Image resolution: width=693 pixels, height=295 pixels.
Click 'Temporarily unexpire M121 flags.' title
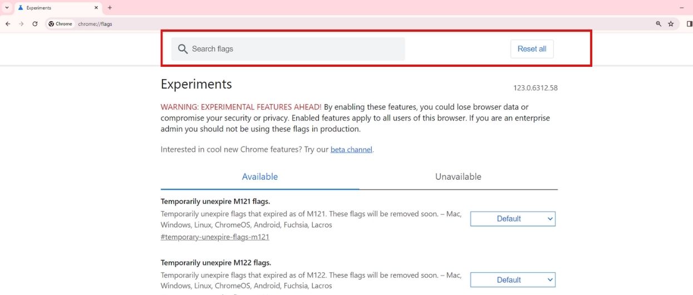coord(215,201)
